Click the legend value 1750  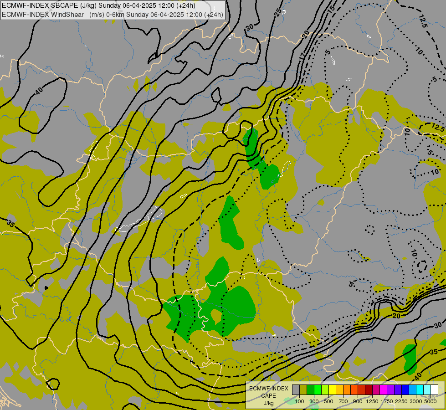[x=387, y=401]
